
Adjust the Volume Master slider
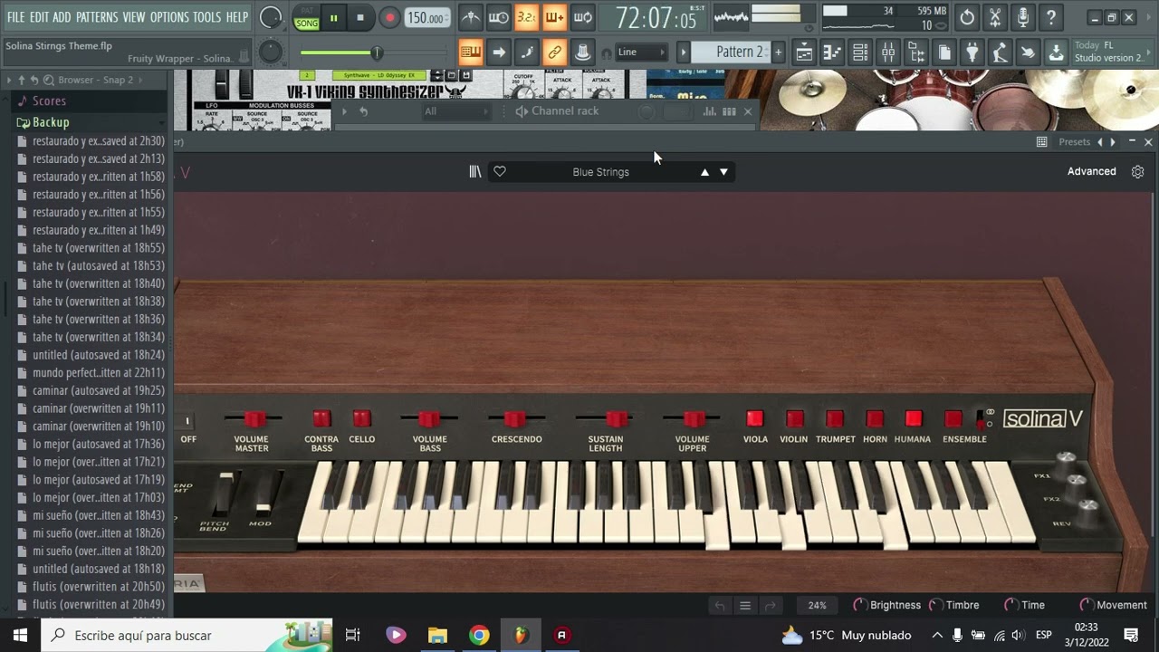[x=254, y=418]
